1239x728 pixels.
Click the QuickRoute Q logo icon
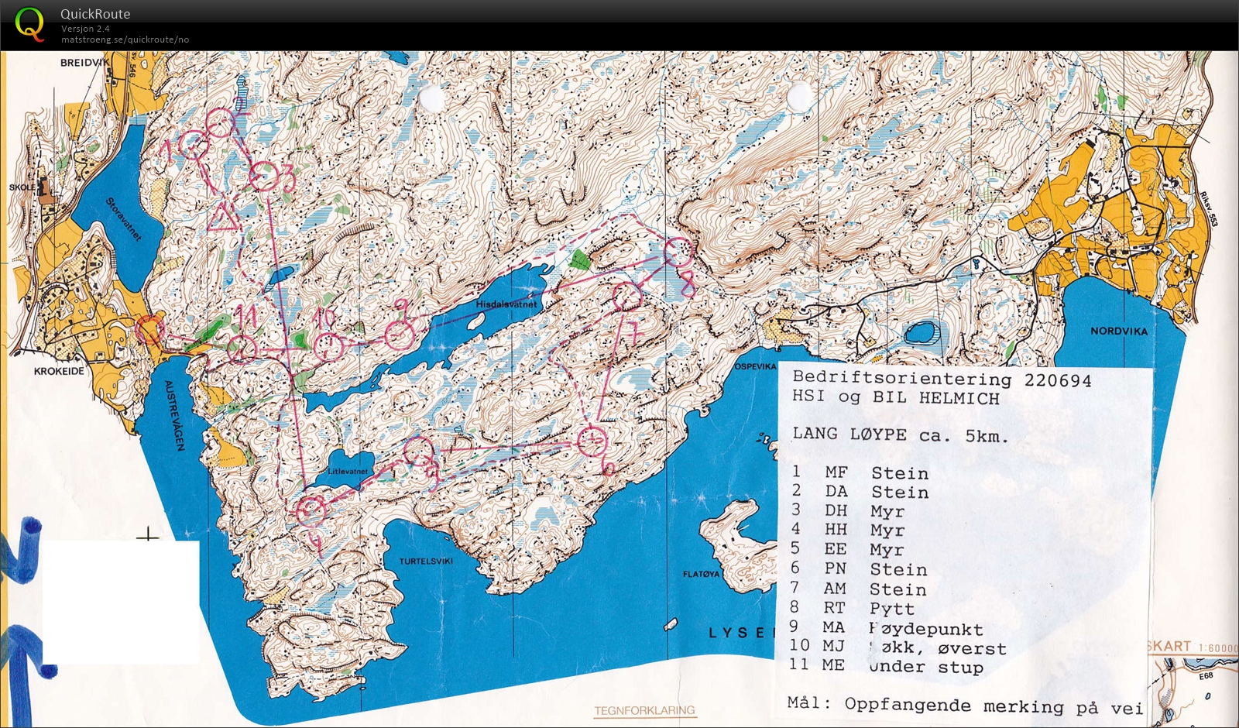29,24
